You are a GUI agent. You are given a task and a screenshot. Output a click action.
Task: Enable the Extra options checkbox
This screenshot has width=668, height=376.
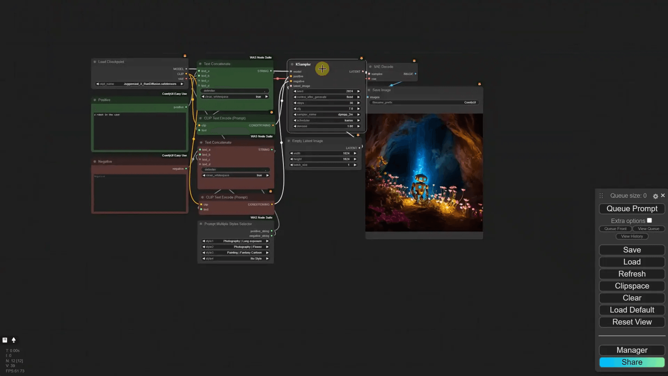click(650, 220)
